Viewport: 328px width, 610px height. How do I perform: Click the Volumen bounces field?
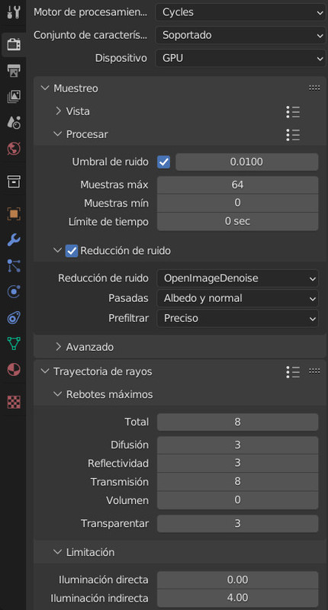238,500
